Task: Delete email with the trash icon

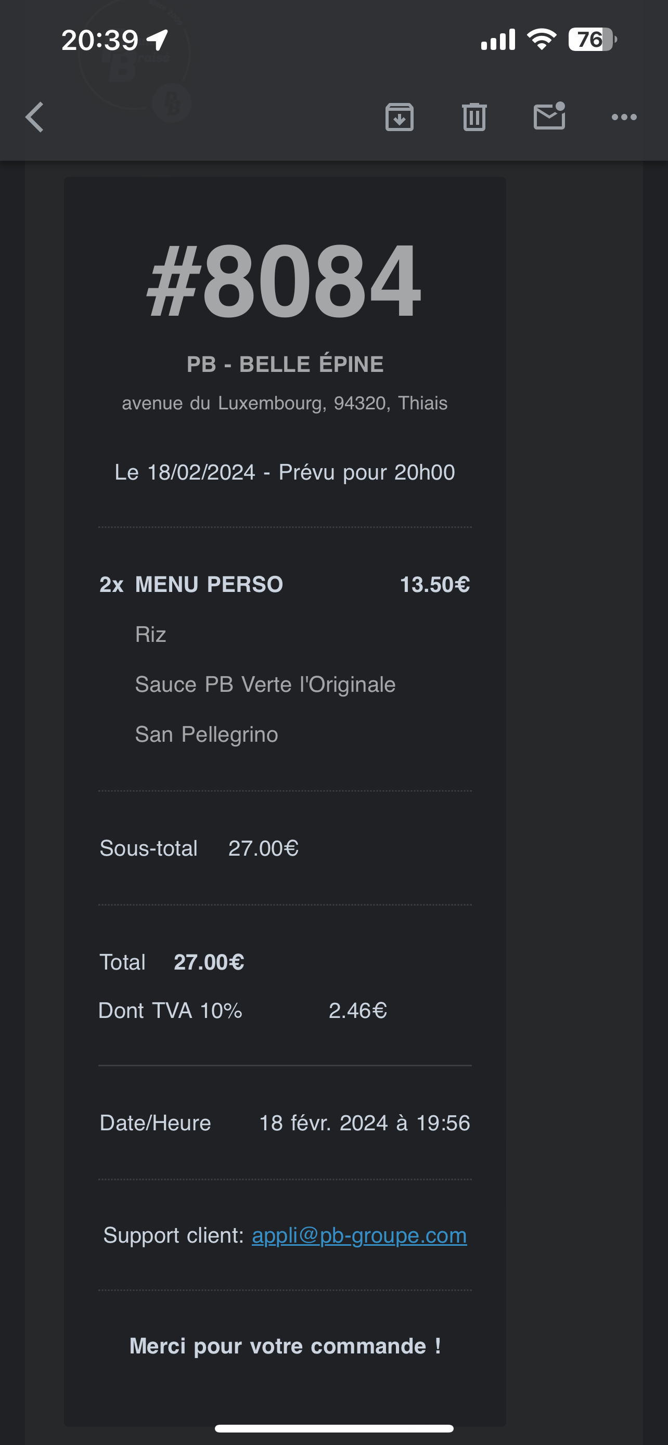Action: (474, 117)
